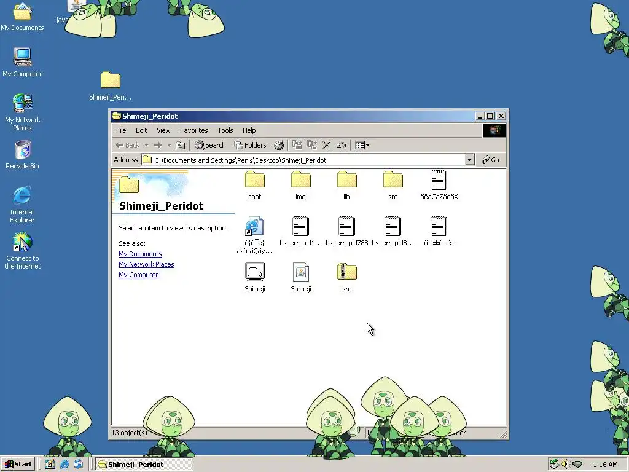Click the Start button
Screen dimensions: 629x472
pyautogui.click(x=18, y=465)
